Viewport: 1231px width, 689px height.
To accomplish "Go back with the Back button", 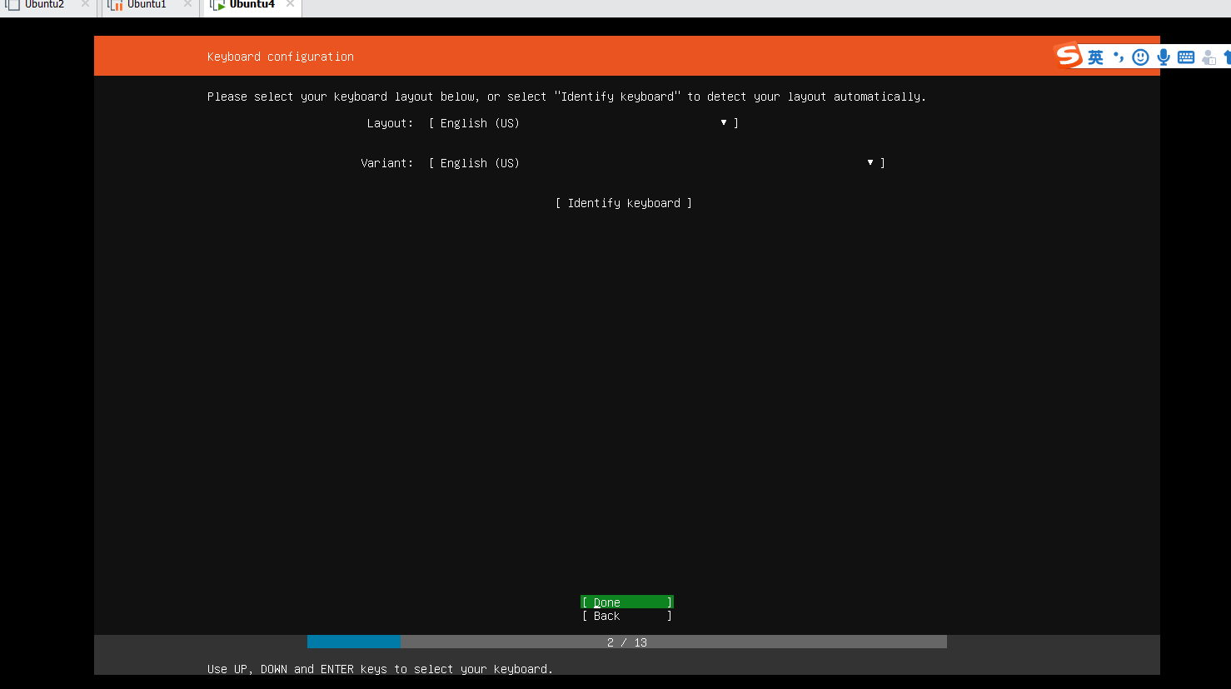I will pos(627,616).
